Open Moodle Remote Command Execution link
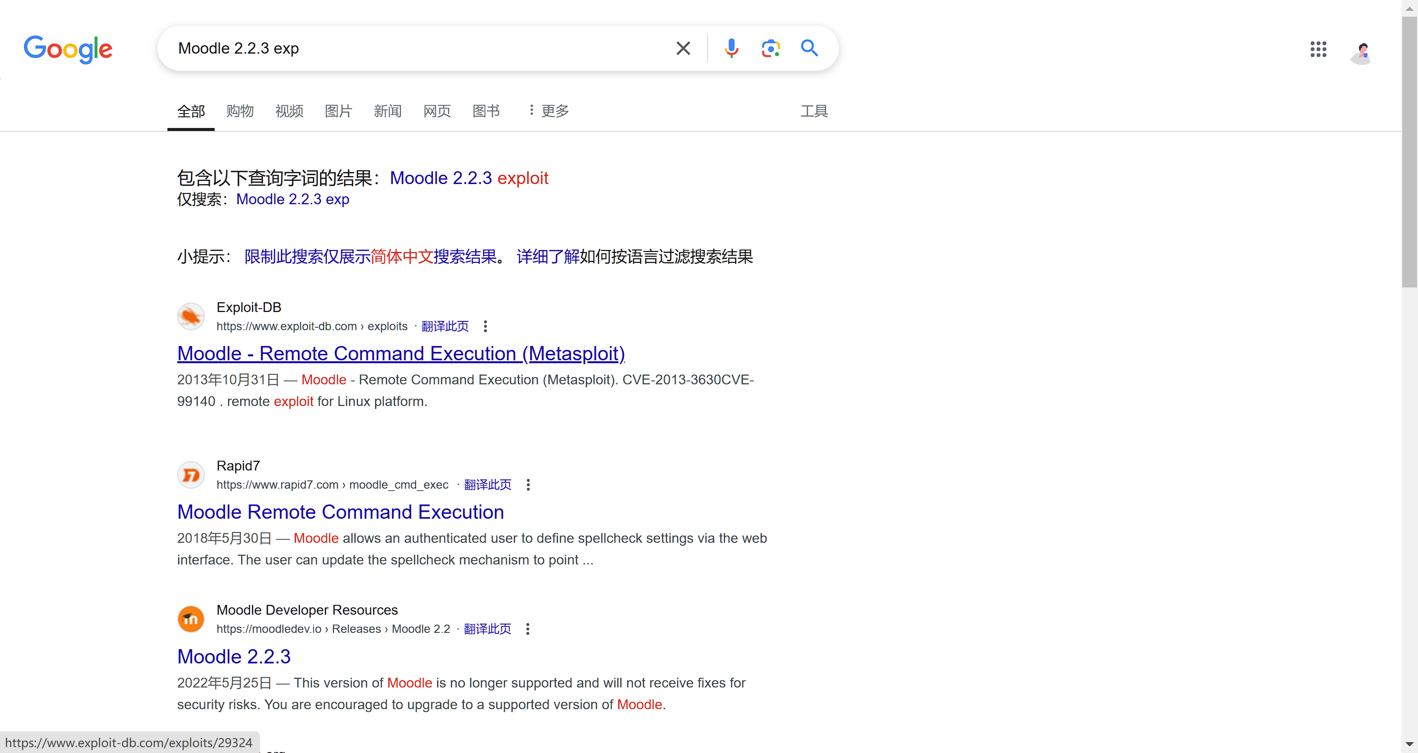This screenshot has height=753, width=1418. (x=340, y=512)
